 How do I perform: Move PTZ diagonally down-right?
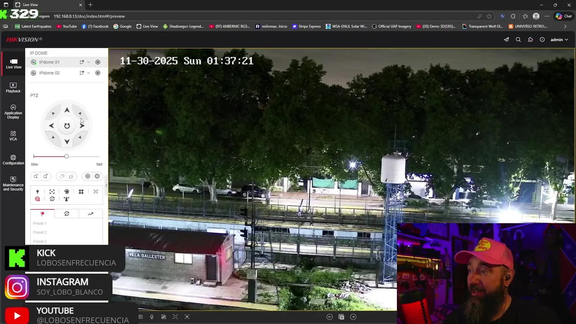point(80,138)
